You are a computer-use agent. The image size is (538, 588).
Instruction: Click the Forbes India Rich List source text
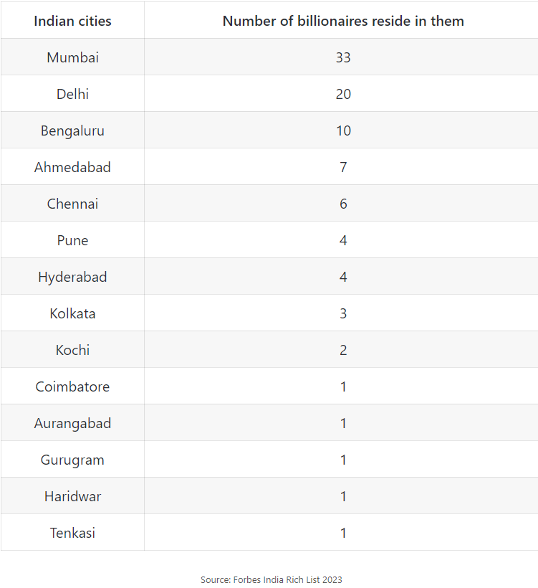tap(272, 579)
